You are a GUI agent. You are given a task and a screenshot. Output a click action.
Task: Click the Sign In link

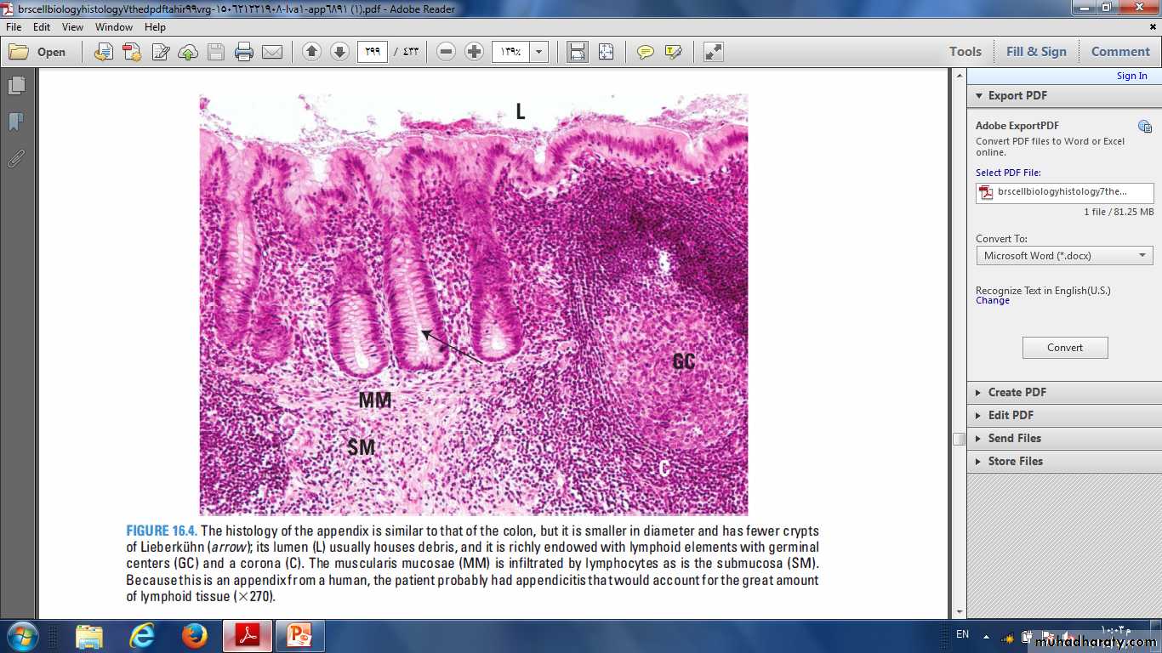tap(1131, 76)
